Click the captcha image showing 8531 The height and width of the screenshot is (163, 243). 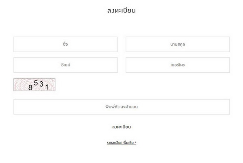(34, 85)
